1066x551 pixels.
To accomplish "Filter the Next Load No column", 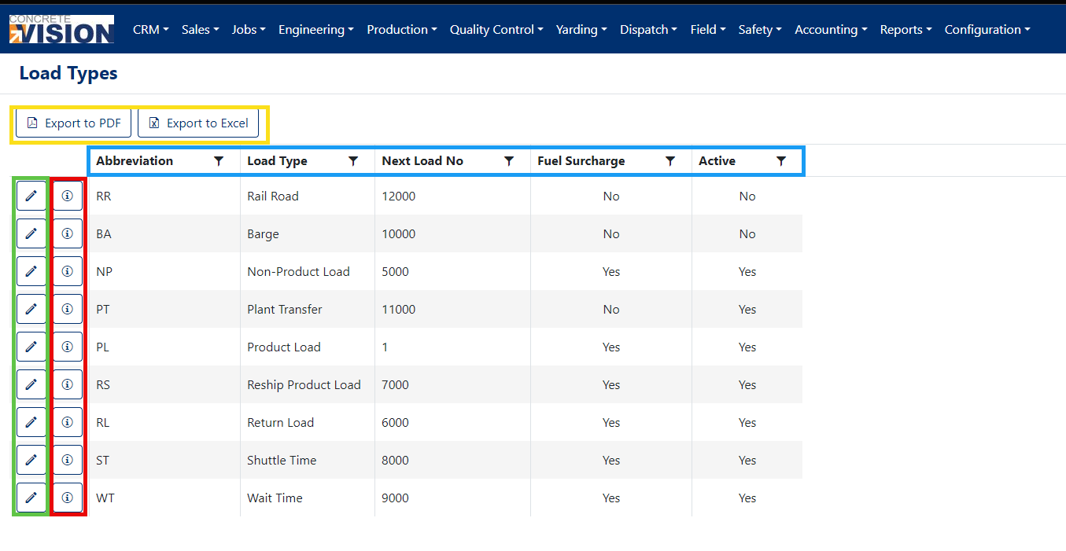I will click(509, 161).
